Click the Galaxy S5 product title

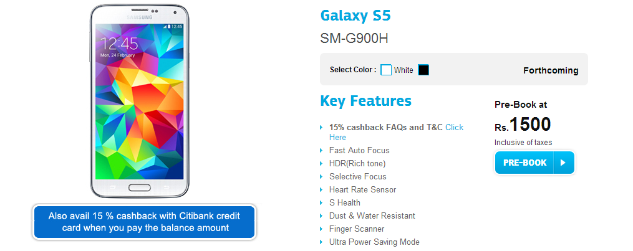tap(355, 16)
